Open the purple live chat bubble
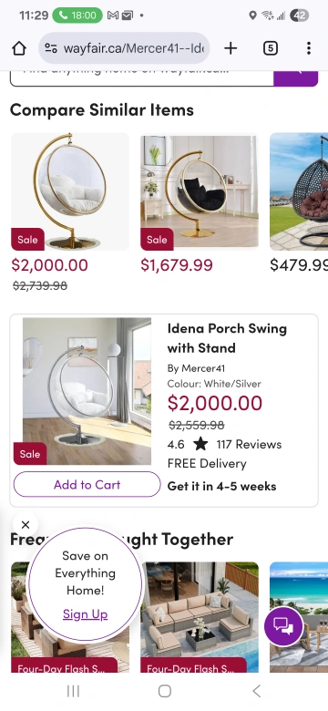The width and height of the screenshot is (328, 711). (x=283, y=627)
